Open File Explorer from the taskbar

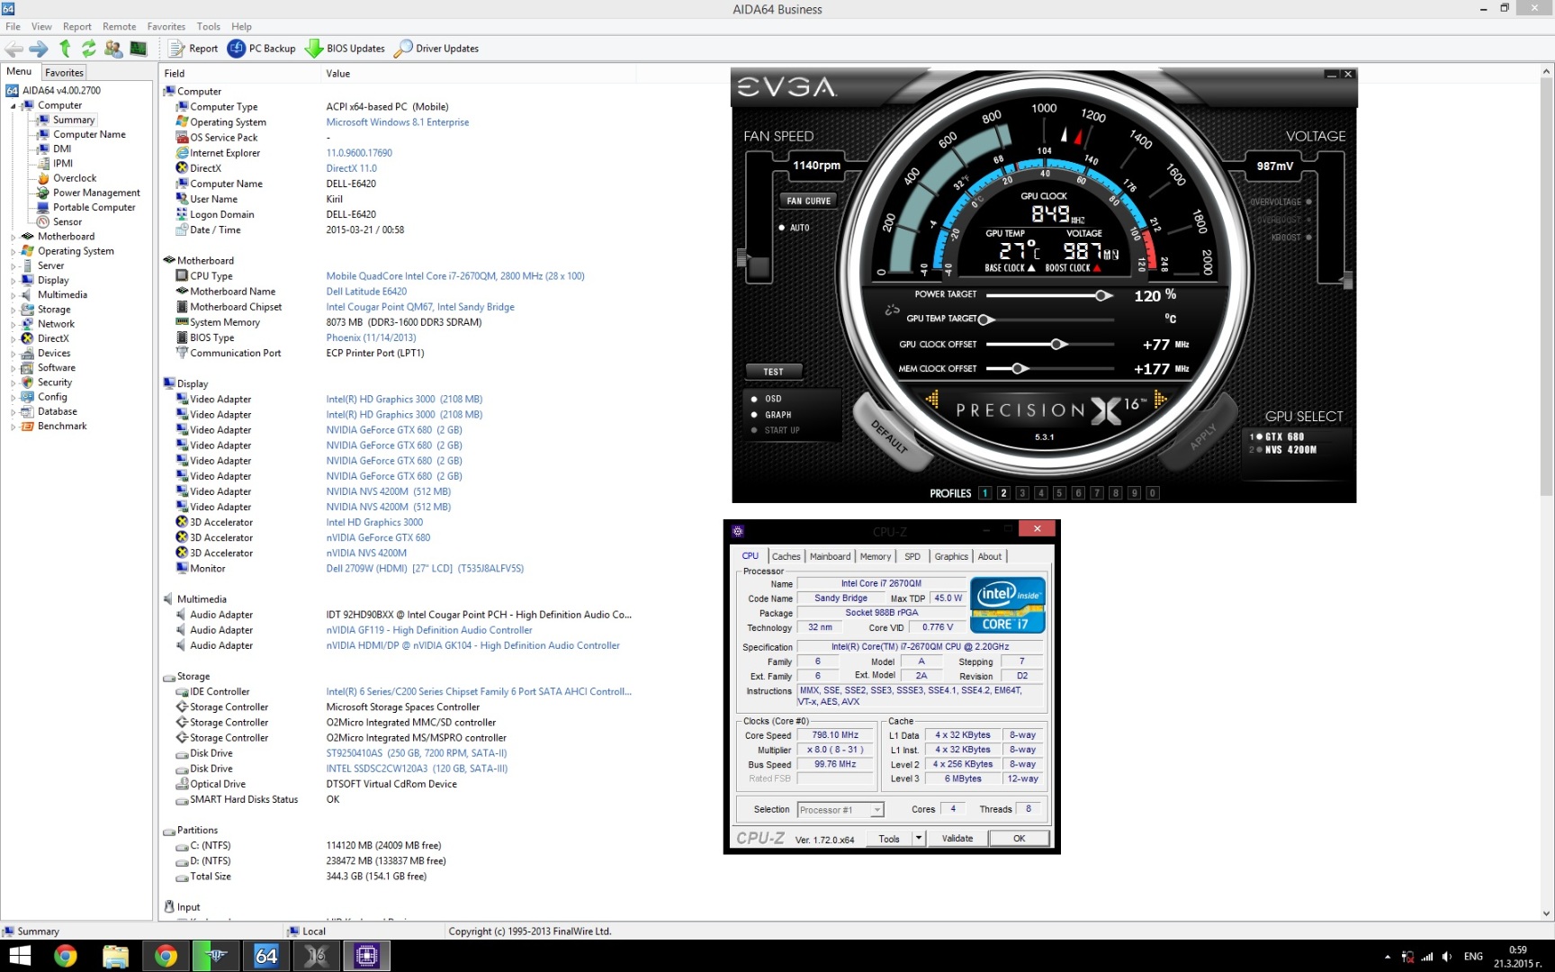pyautogui.click(x=115, y=956)
